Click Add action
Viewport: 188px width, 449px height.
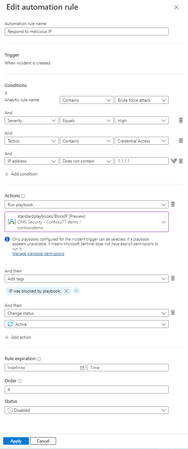18,337
